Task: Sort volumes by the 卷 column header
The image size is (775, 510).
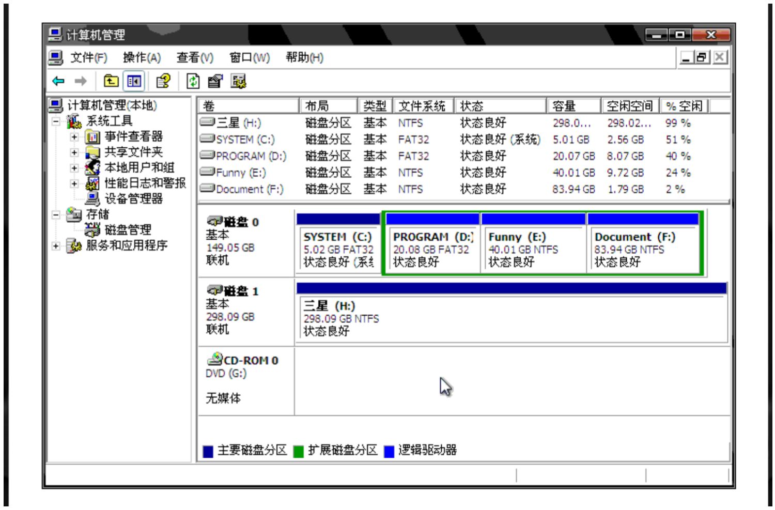Action: pyautogui.click(x=249, y=106)
